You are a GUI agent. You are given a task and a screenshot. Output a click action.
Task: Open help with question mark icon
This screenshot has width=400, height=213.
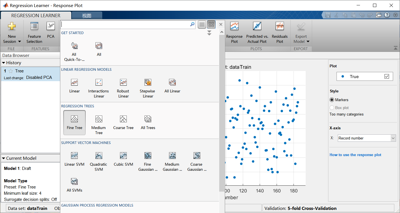(387, 15)
